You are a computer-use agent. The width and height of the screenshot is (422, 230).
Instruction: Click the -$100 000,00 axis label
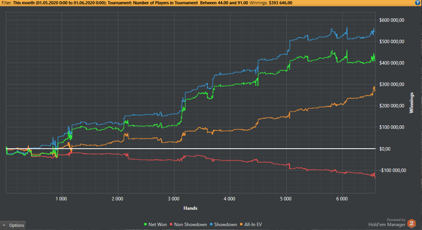point(392,170)
